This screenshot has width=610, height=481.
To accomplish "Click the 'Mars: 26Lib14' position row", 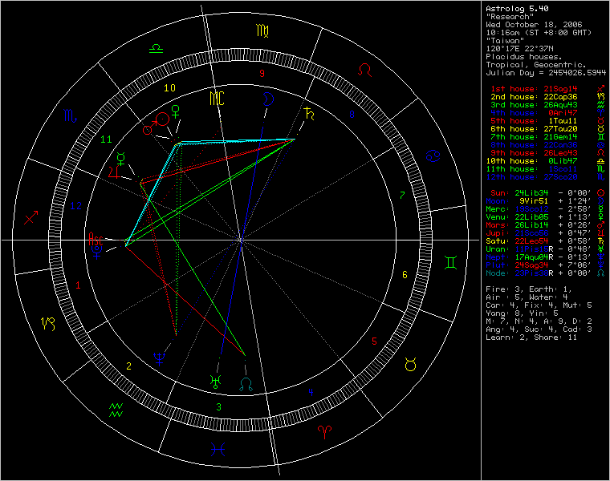I will tap(546, 225).
